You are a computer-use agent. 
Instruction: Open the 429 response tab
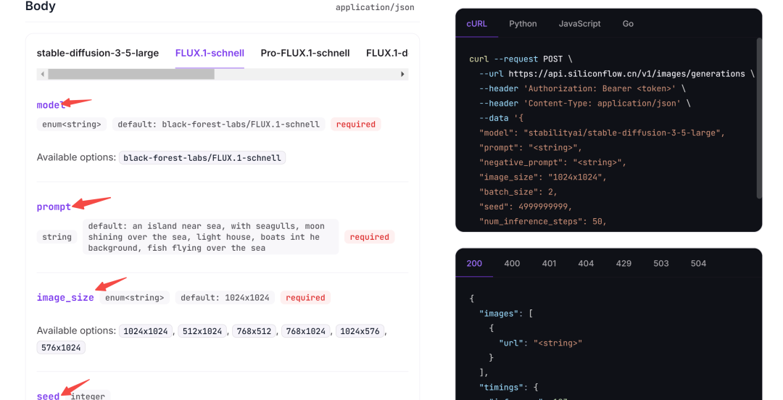(x=623, y=264)
